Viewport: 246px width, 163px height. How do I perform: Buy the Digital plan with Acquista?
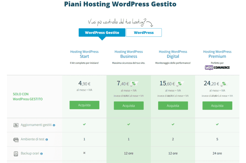(x=173, y=106)
